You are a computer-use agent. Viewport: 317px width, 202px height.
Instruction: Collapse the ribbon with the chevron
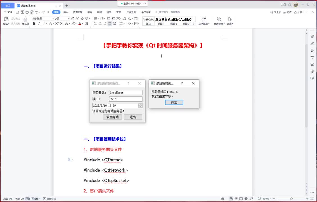(312, 12)
